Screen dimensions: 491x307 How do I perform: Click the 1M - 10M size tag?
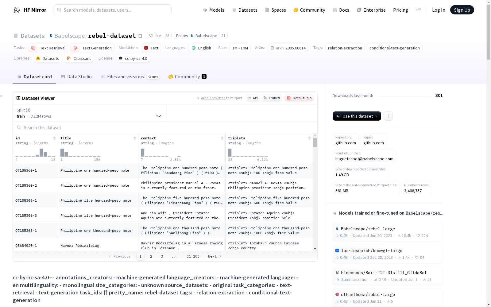pyautogui.click(x=240, y=48)
